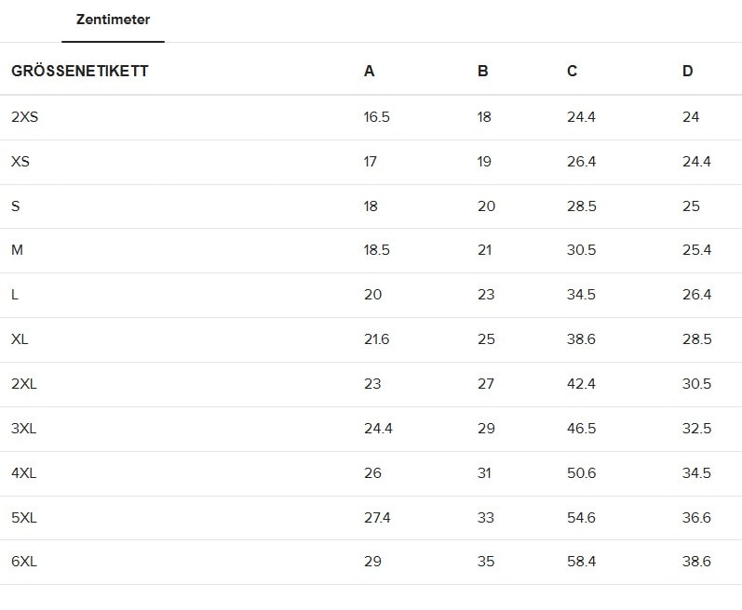Viewport: 742px width, 610px height.
Task: Click column header B
Action: [482, 72]
